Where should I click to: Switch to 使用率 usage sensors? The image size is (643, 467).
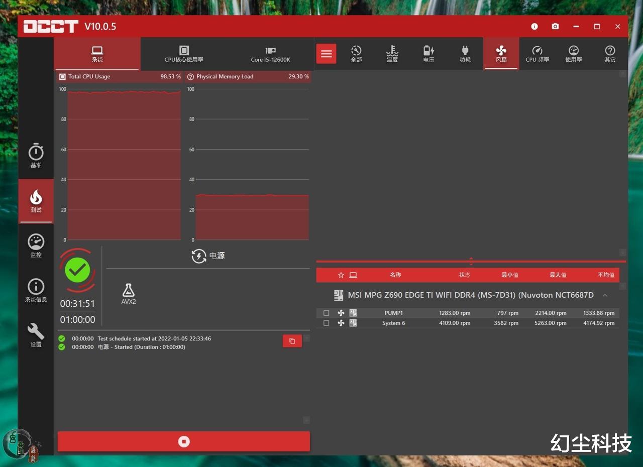tap(574, 54)
